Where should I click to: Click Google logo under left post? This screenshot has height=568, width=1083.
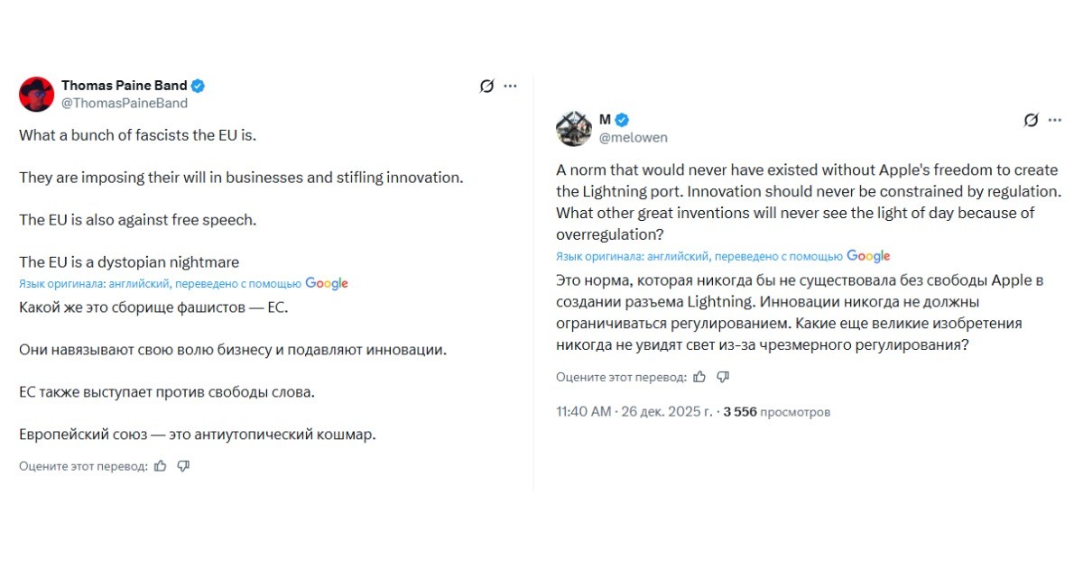point(327,283)
